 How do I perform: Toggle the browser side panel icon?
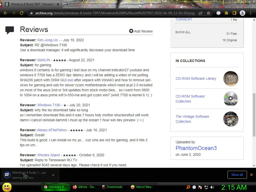234,13
